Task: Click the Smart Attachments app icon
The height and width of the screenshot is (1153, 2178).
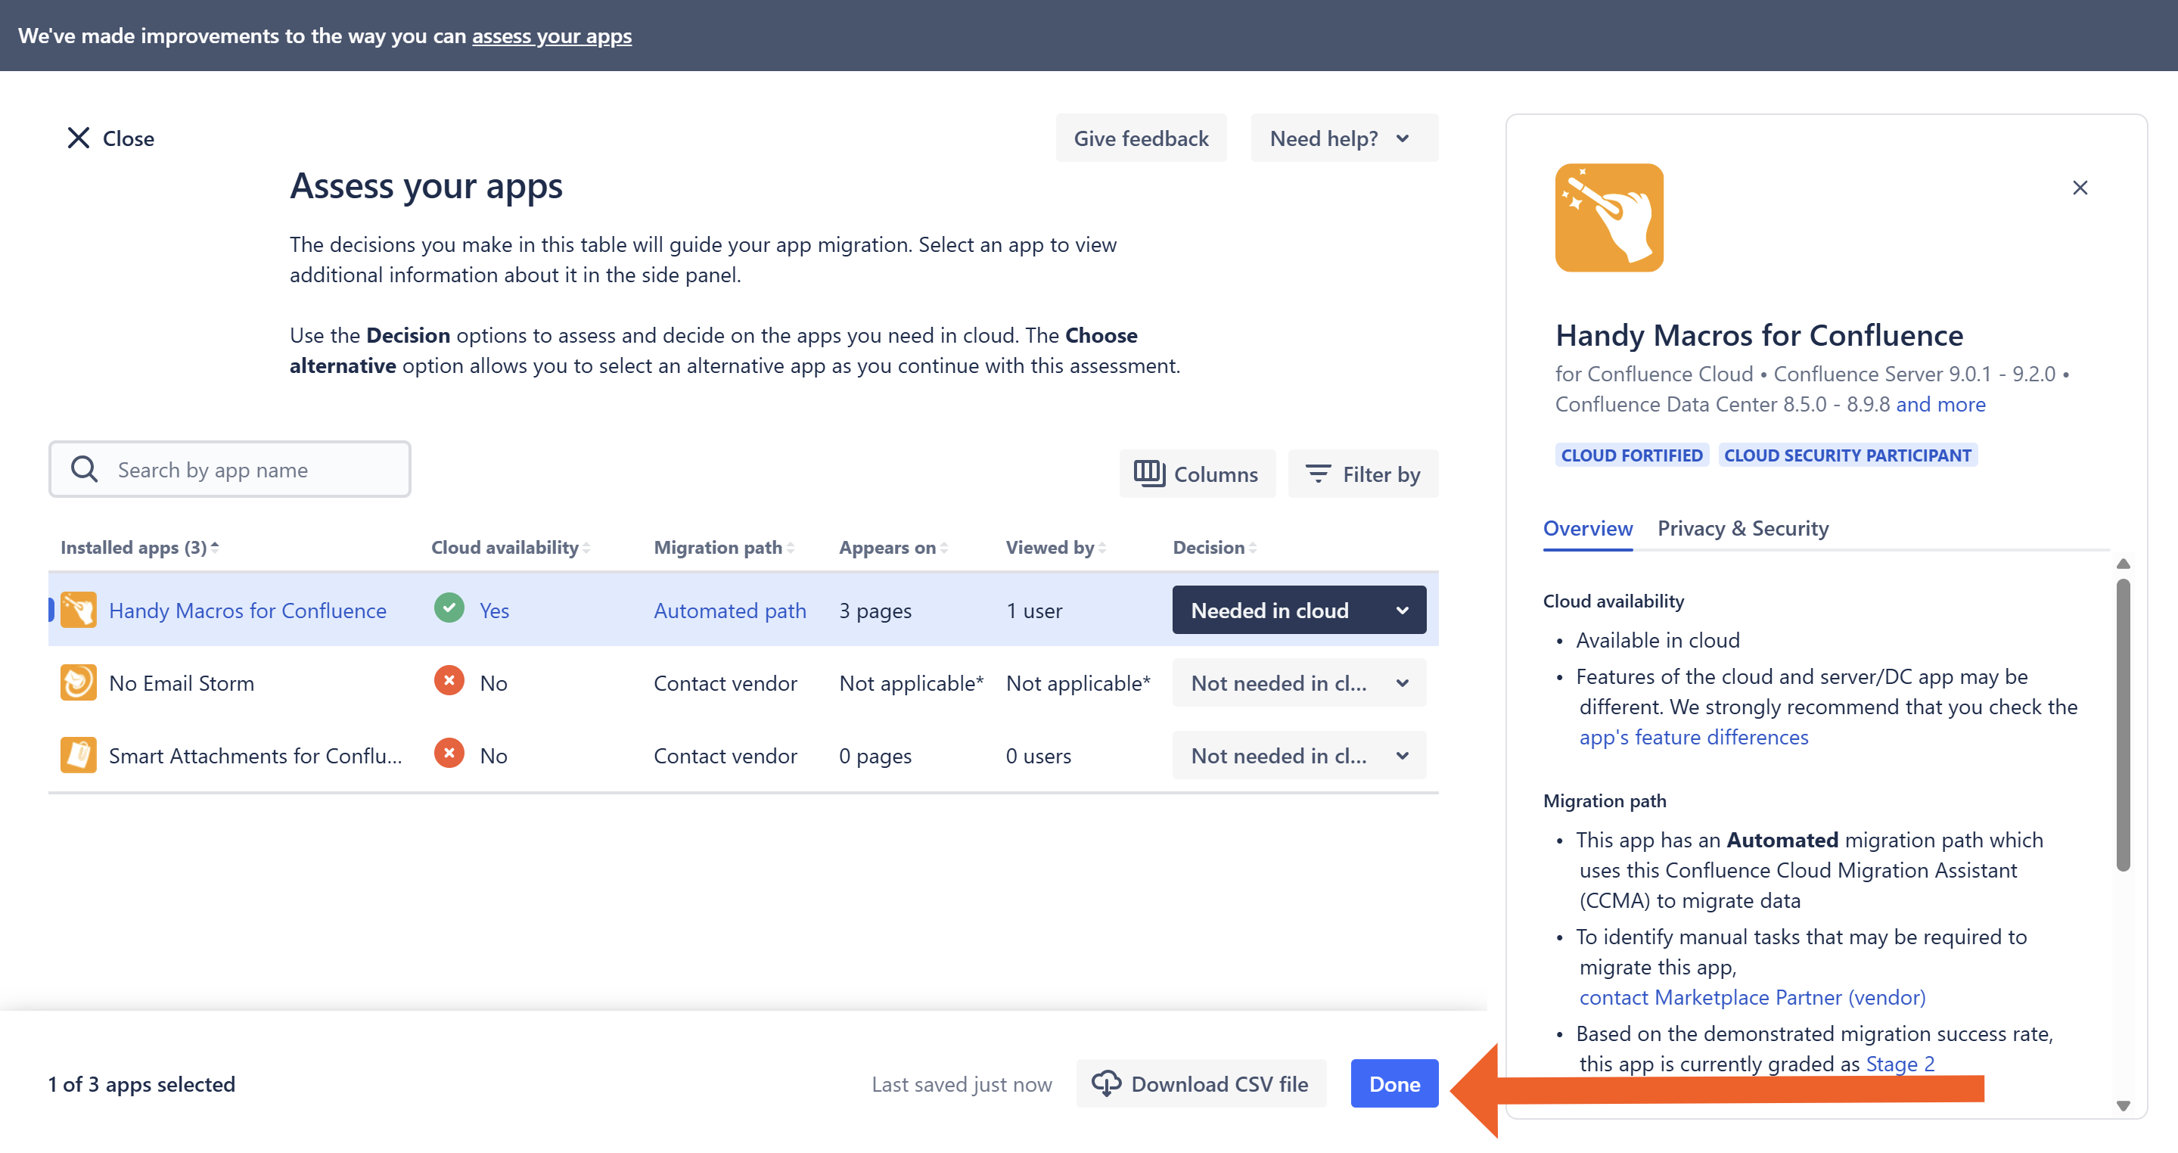Action: click(x=78, y=755)
